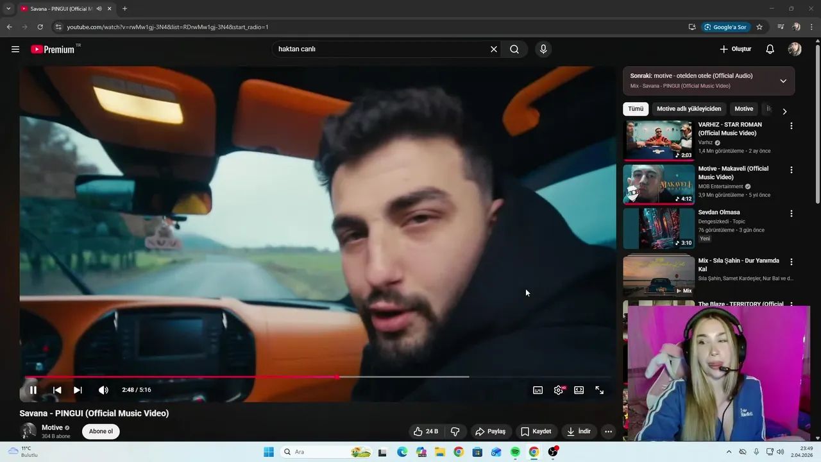
Task: Open options for Mix - Sıla Şahin
Action: tap(791, 262)
